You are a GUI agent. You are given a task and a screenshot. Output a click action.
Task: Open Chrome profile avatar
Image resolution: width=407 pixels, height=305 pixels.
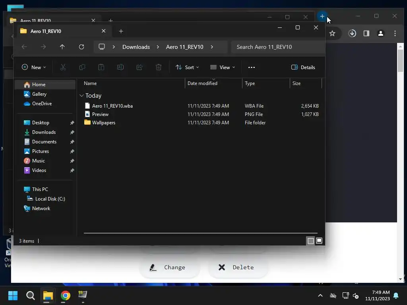tap(381, 33)
